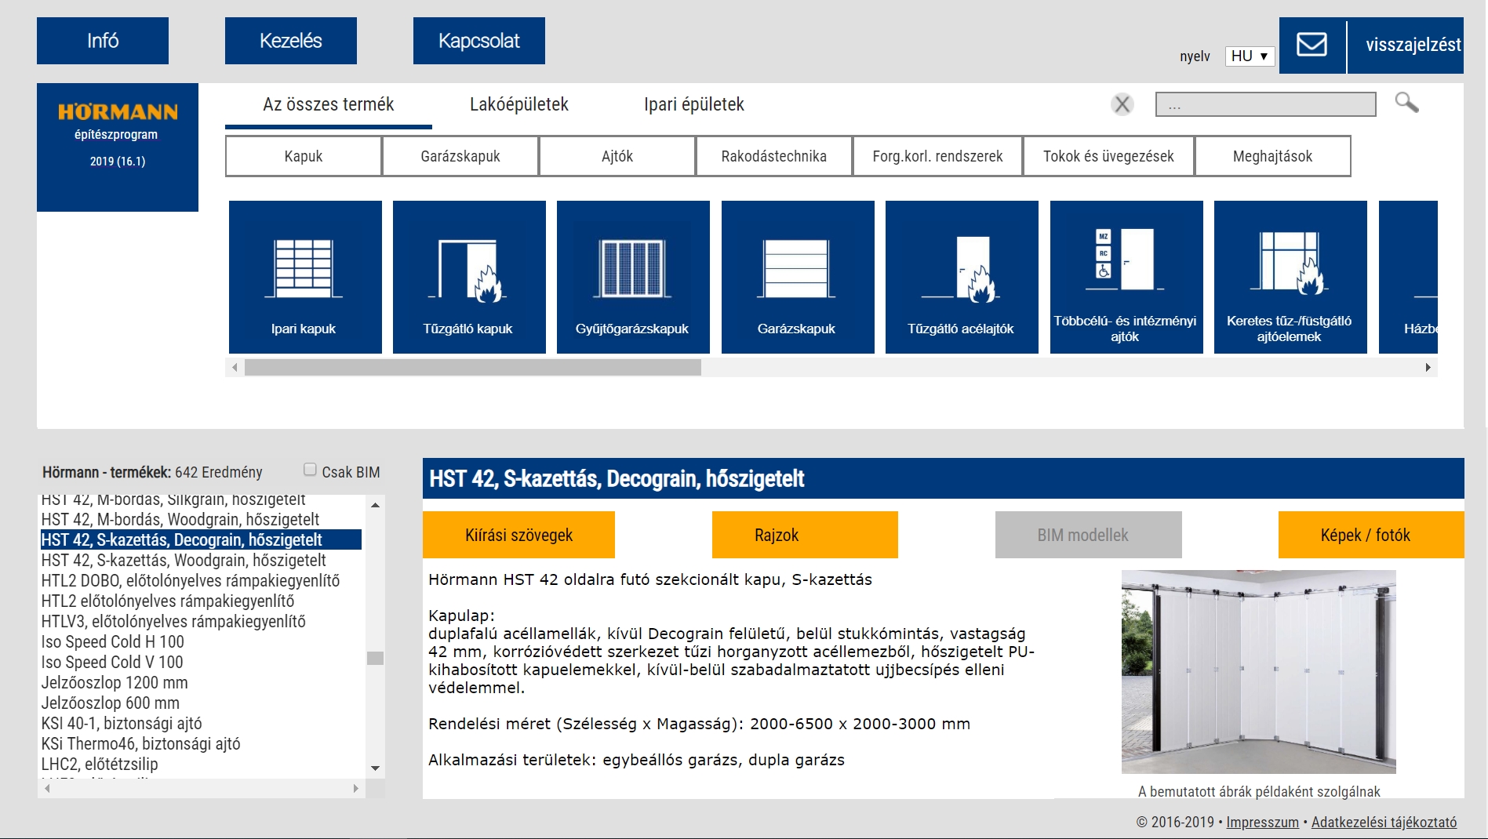This screenshot has height=839, width=1488.
Task: Open the Garázskapuk icon tile
Action: 798,277
